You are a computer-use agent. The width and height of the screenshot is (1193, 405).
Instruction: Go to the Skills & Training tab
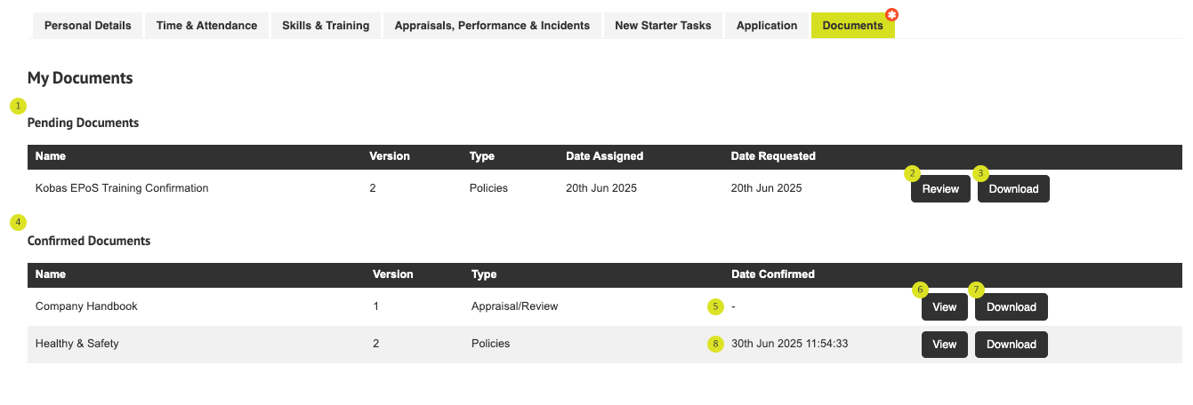[x=326, y=25]
